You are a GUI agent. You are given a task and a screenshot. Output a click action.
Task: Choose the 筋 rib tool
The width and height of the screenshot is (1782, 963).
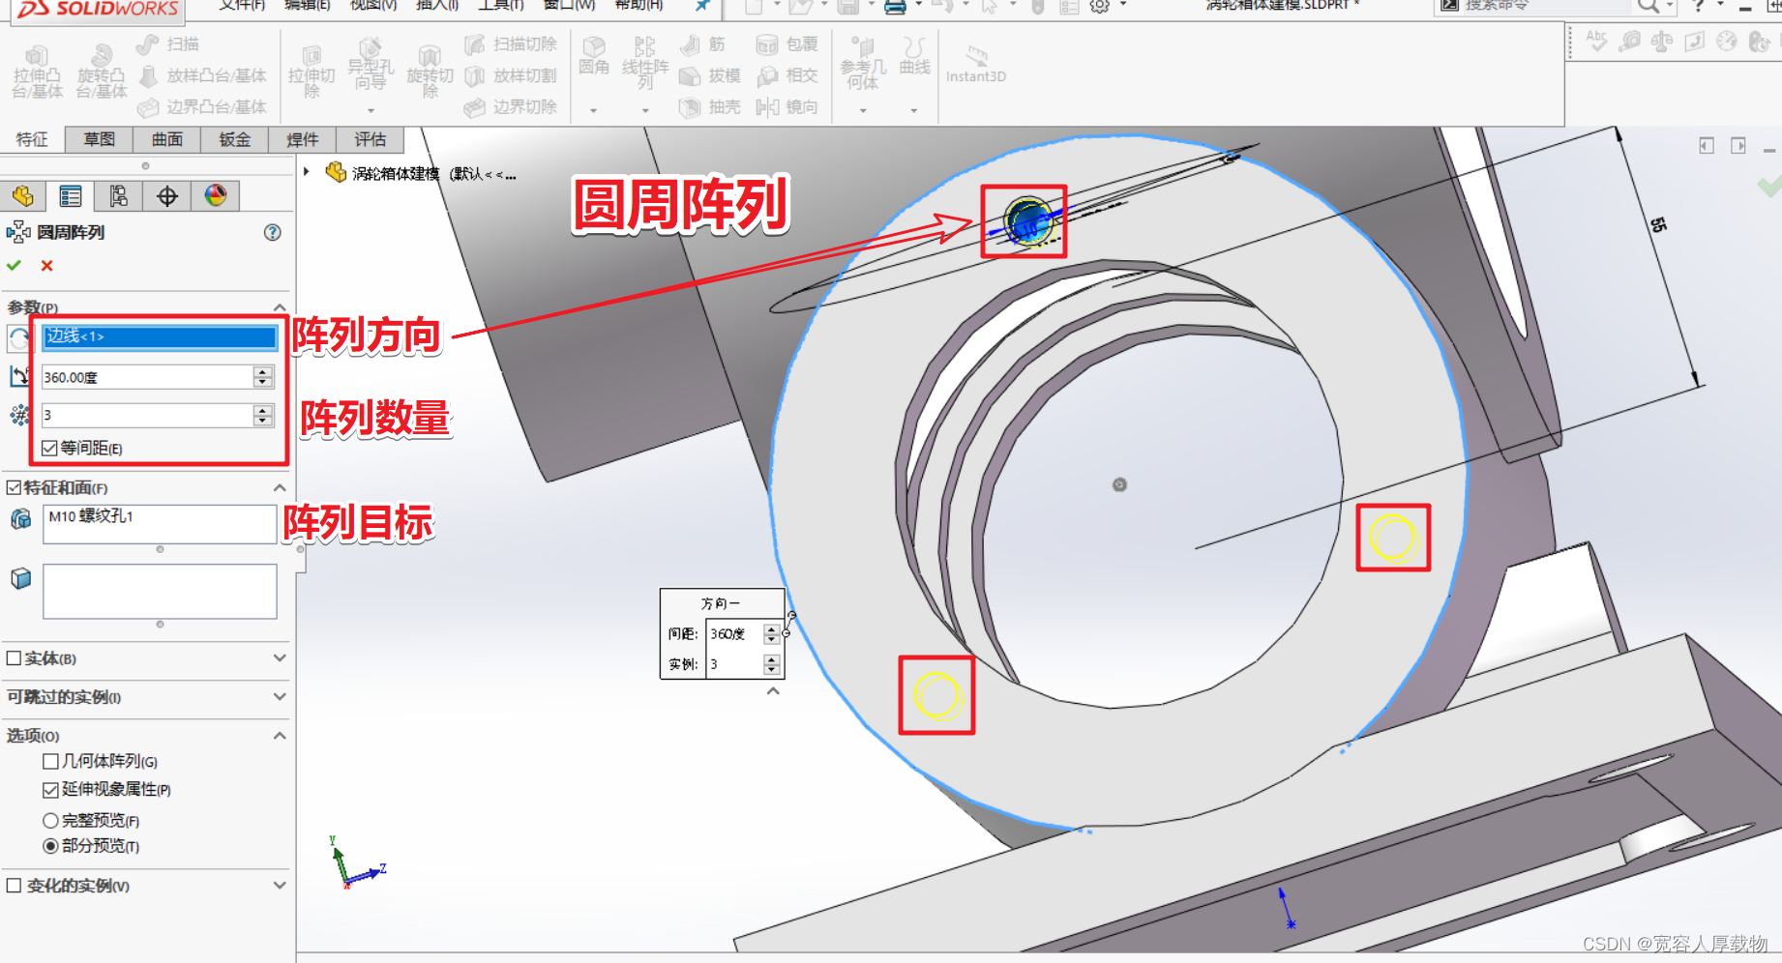(702, 44)
